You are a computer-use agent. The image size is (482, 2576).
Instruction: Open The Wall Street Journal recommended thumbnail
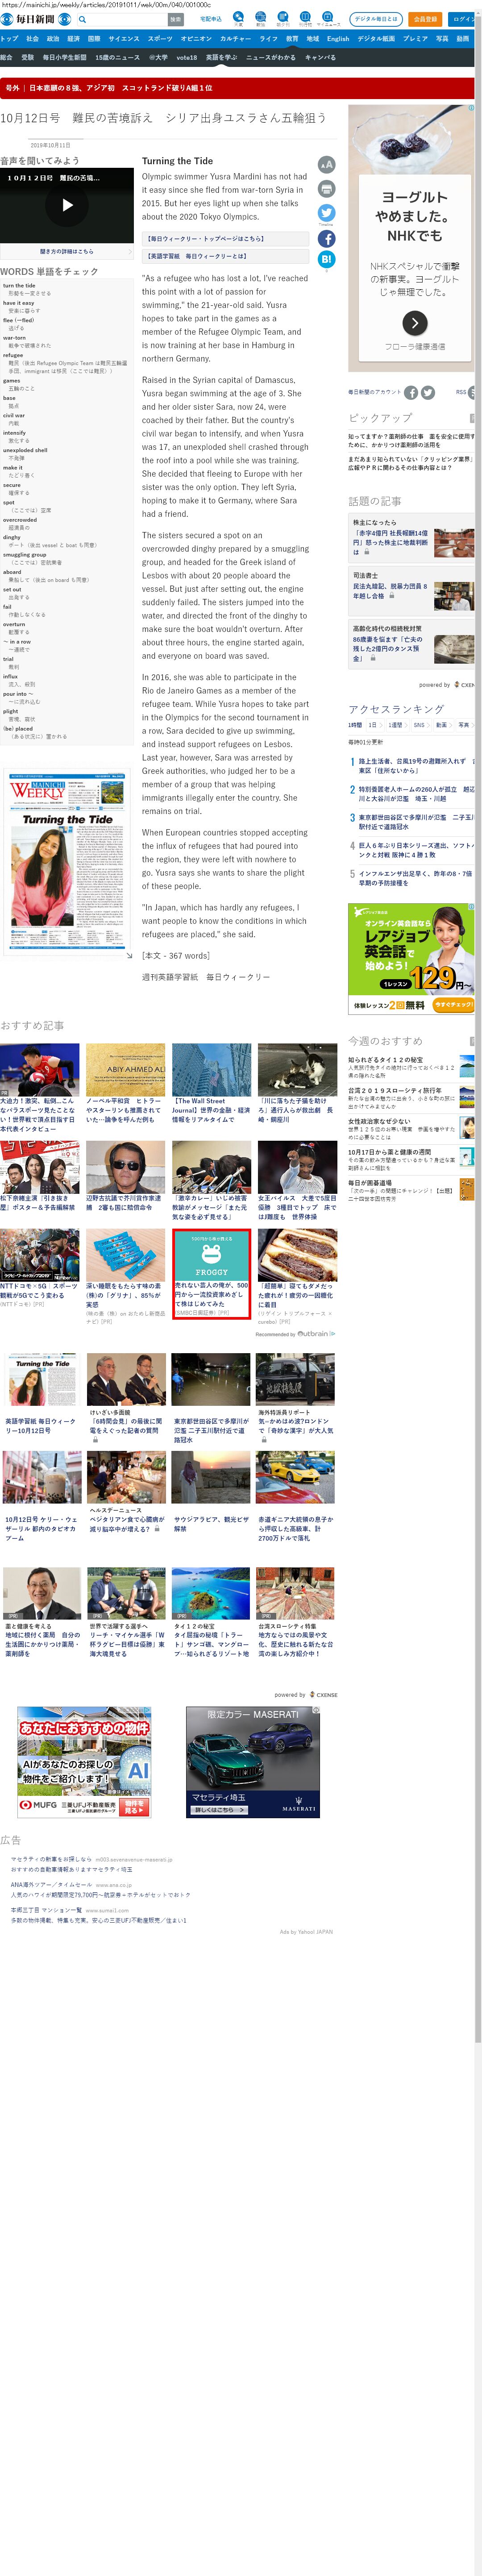tap(212, 1070)
